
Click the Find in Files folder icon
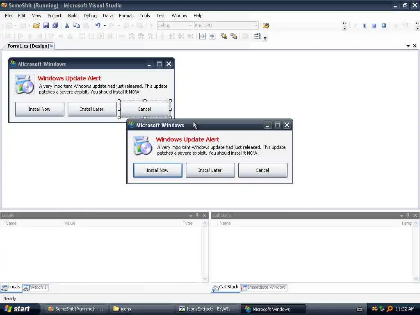tap(266, 25)
